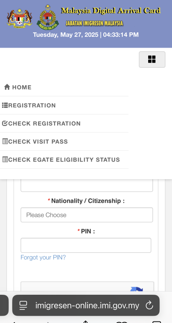172x323 pixels.
Task: Click the Check Visit Pass icon
Action: pos(5,142)
